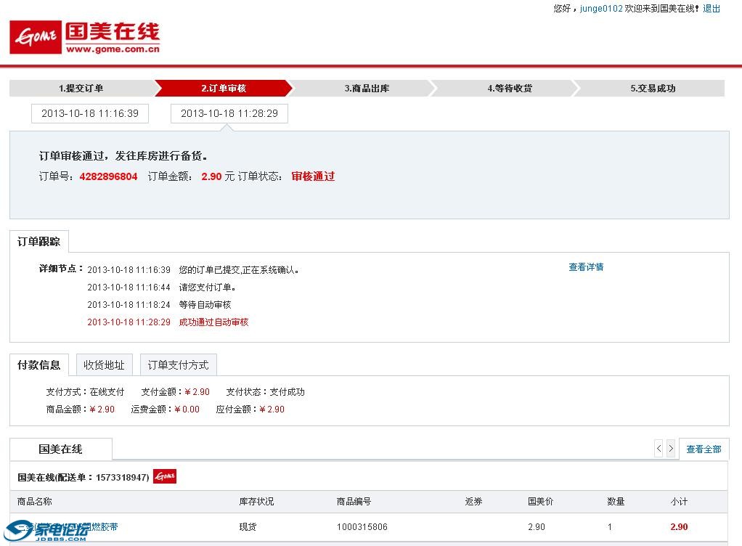Click 小计 column header
Image resolution: width=742 pixels, height=546 pixels.
[679, 502]
